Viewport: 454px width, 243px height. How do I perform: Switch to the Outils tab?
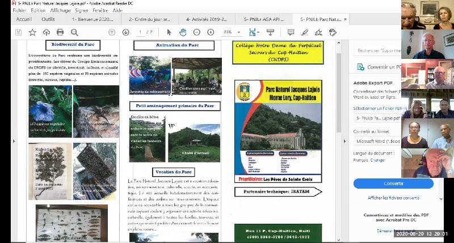tap(48, 19)
